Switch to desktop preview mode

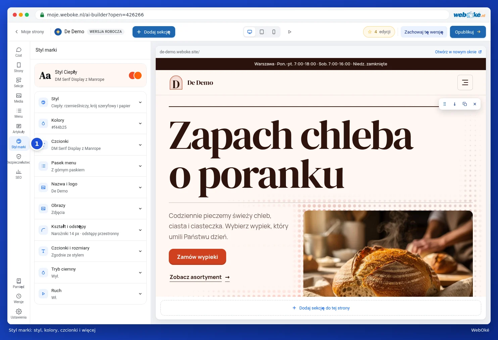(250, 32)
